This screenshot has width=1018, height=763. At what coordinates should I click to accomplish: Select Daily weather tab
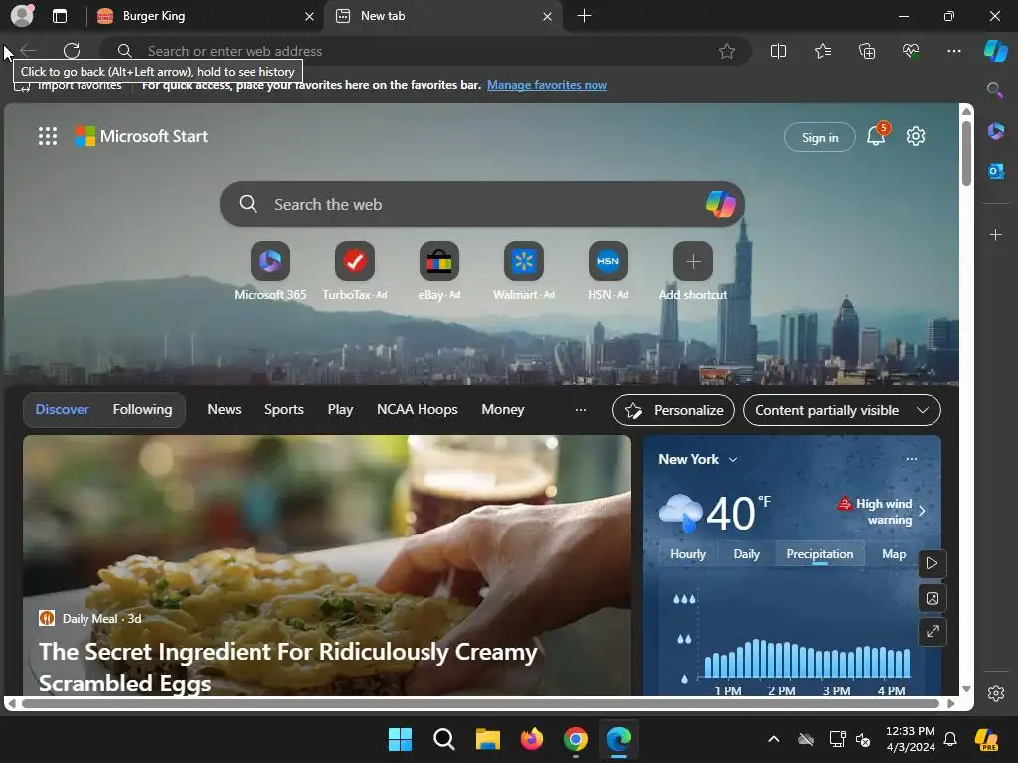point(746,554)
